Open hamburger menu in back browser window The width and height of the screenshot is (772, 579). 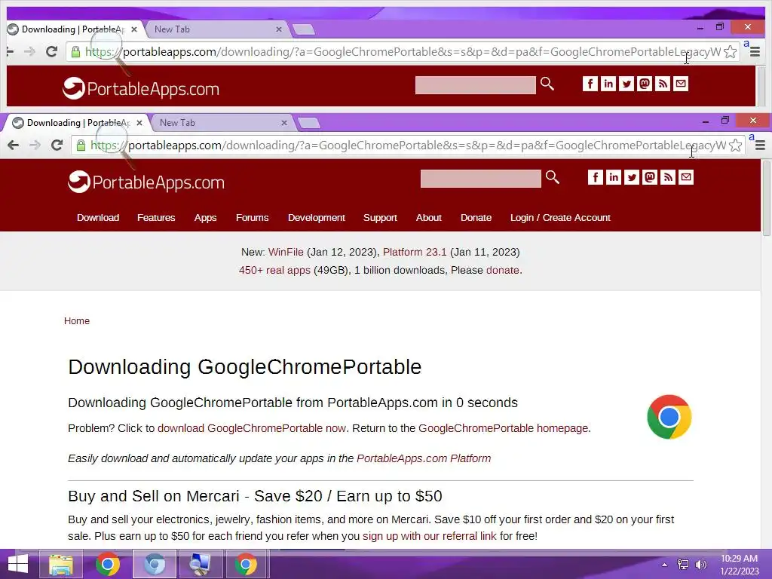(755, 52)
